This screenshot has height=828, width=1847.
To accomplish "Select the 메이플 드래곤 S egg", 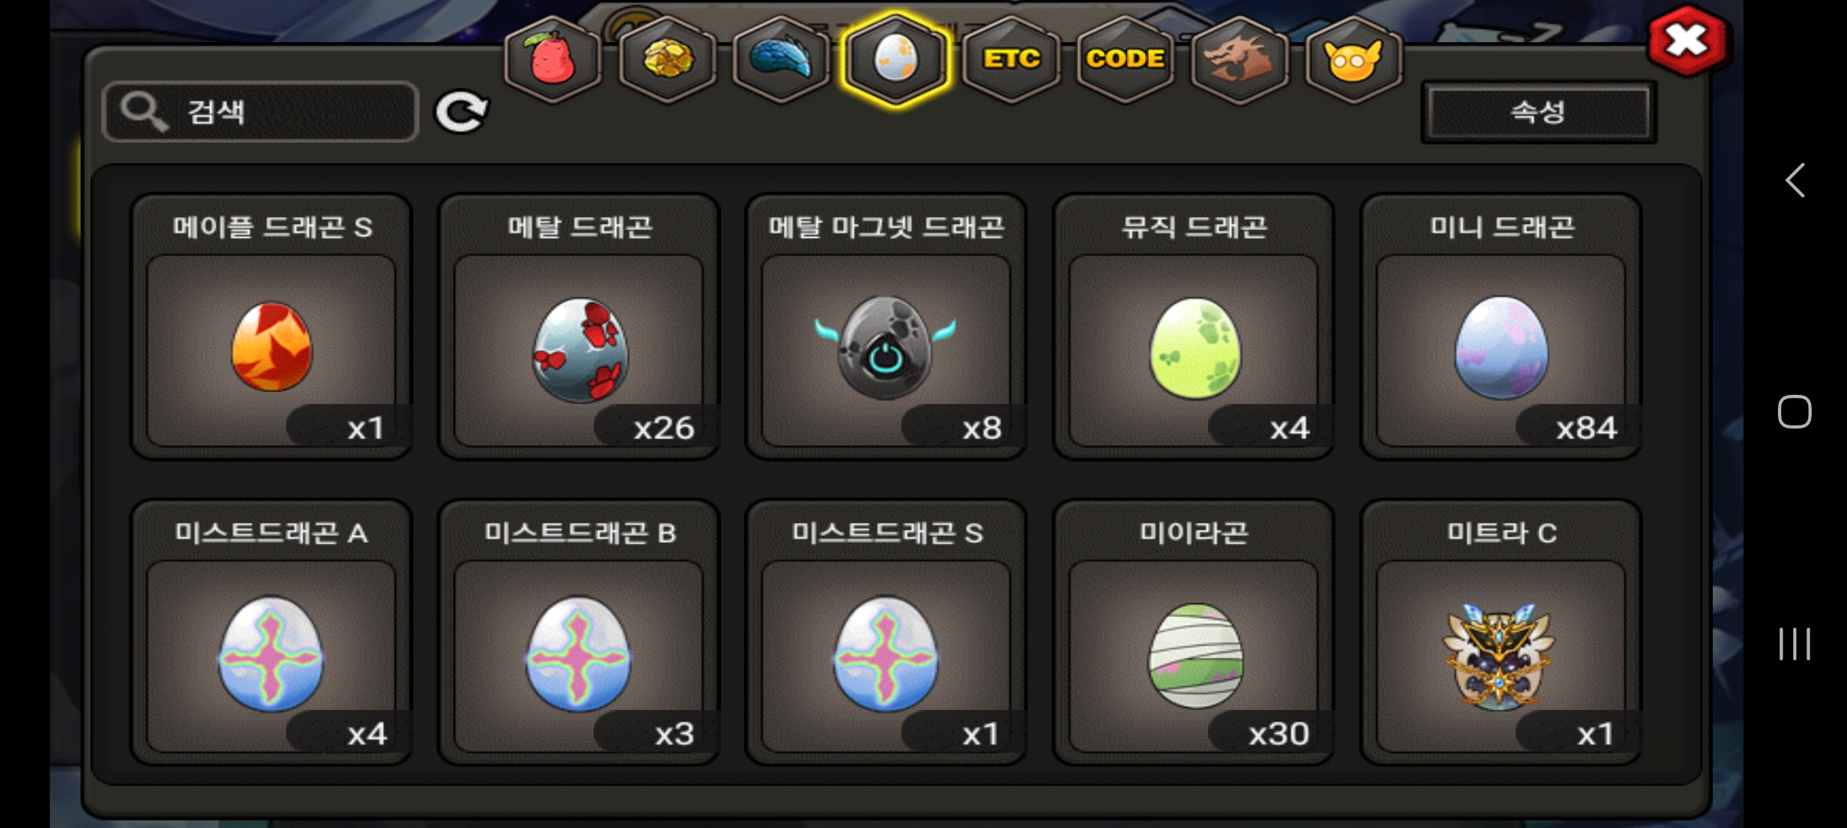I will pos(272,327).
